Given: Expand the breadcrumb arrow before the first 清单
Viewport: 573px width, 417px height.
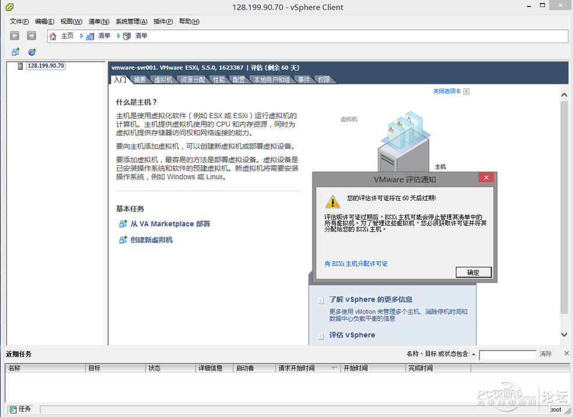Looking at the screenshot, I should click(x=81, y=36).
